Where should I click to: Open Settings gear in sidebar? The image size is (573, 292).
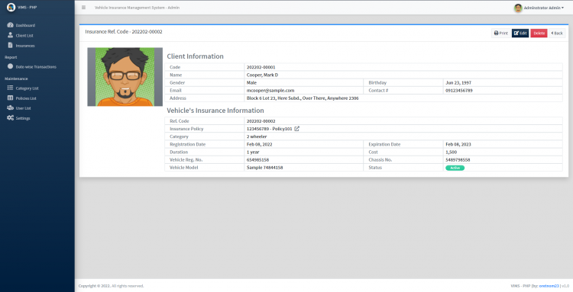coord(10,117)
